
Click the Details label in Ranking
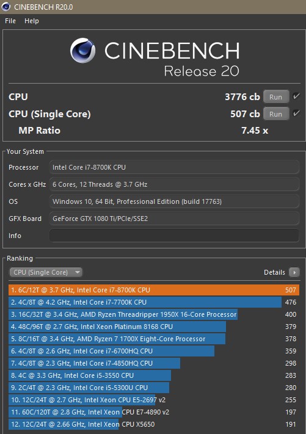(x=274, y=272)
